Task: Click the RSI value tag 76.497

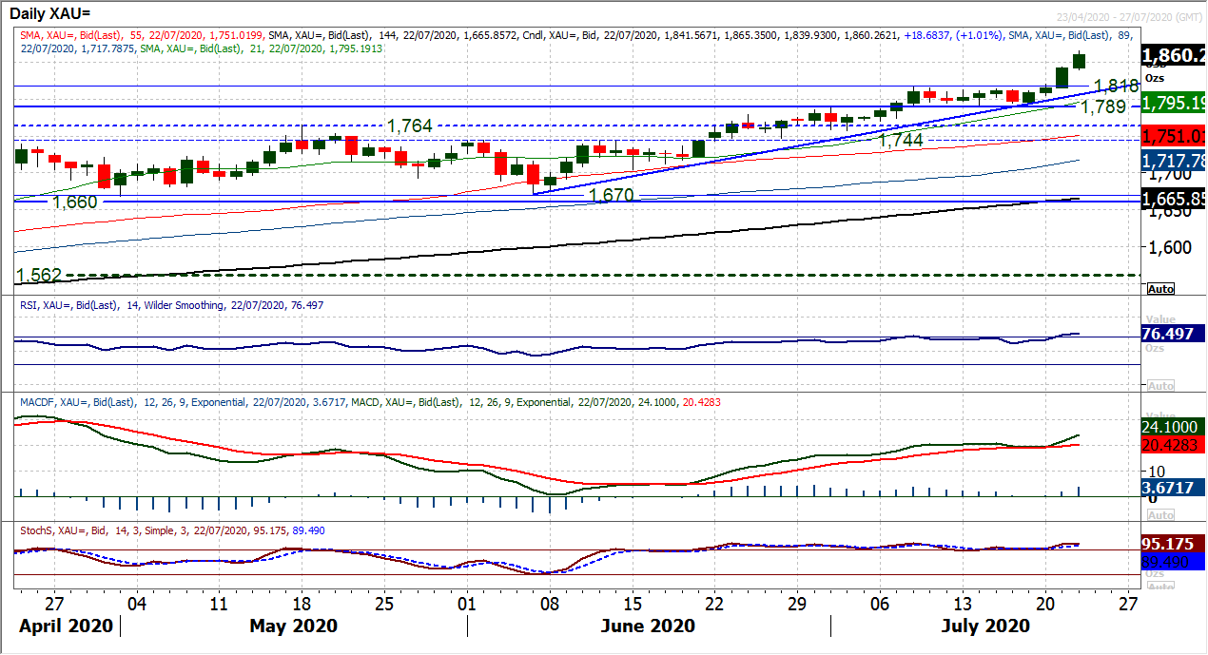Action: [1173, 334]
